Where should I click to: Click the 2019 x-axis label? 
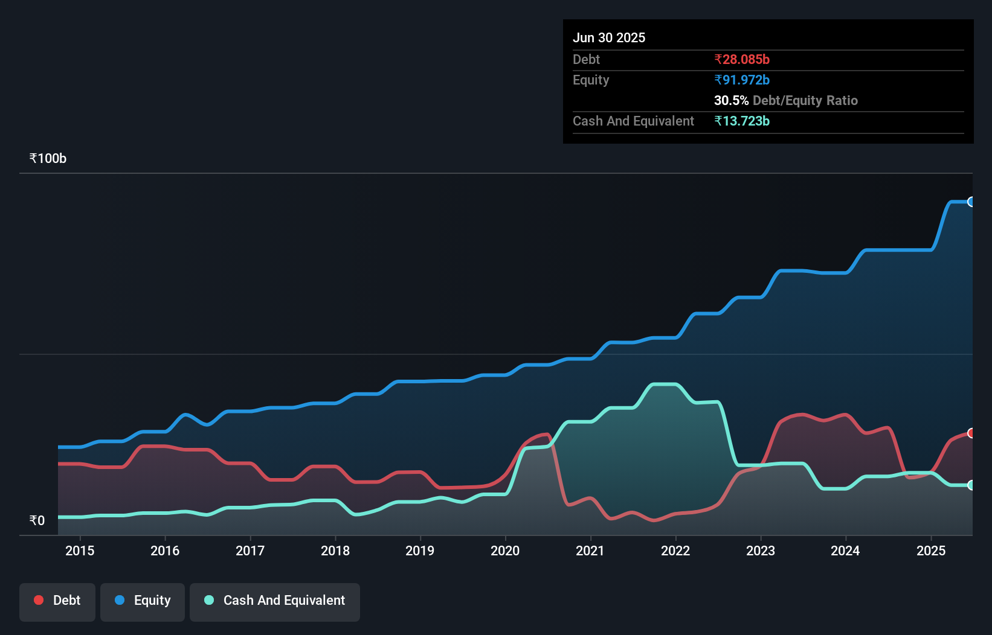pyautogui.click(x=420, y=550)
